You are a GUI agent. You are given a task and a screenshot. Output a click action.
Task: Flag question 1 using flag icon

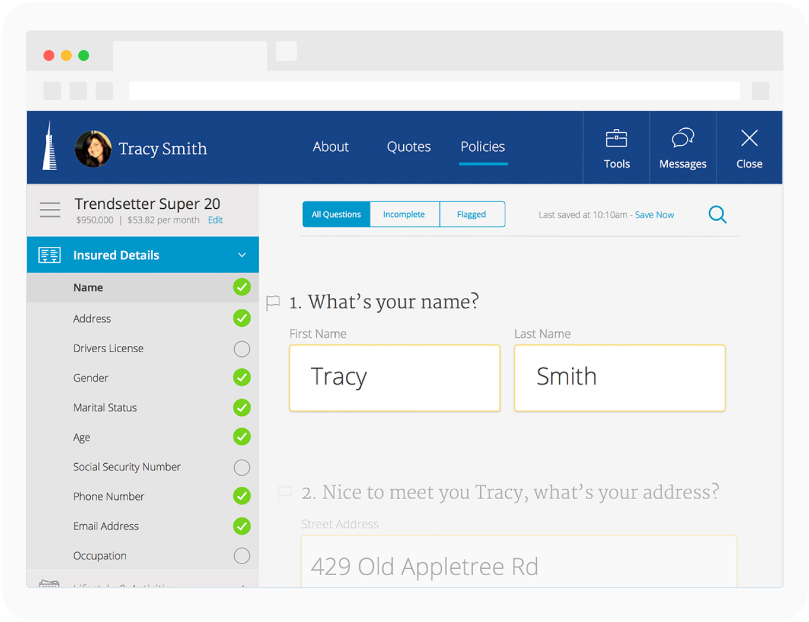click(x=273, y=302)
